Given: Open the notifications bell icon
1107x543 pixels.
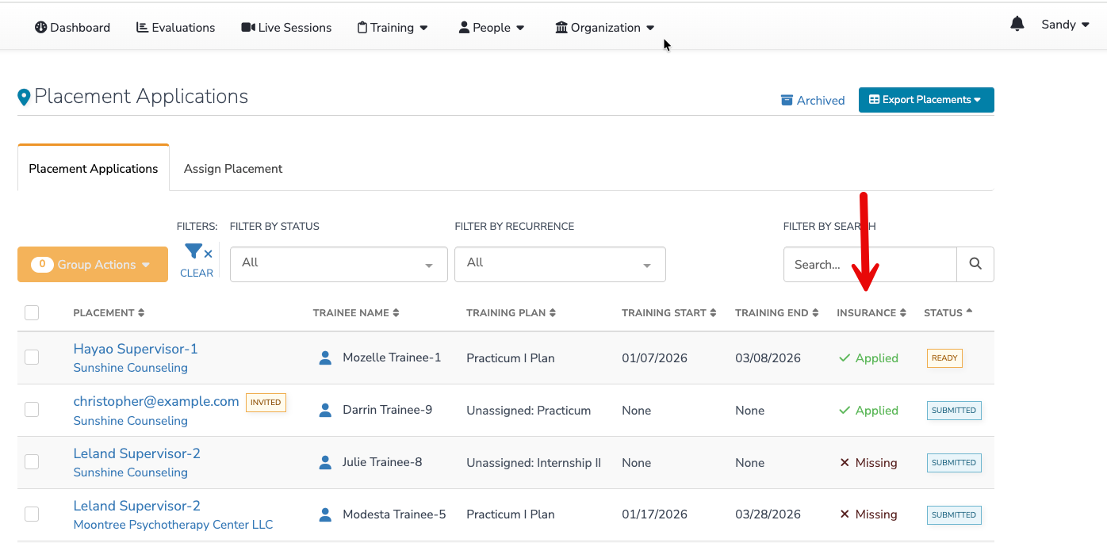Looking at the screenshot, I should pyautogui.click(x=1017, y=25).
